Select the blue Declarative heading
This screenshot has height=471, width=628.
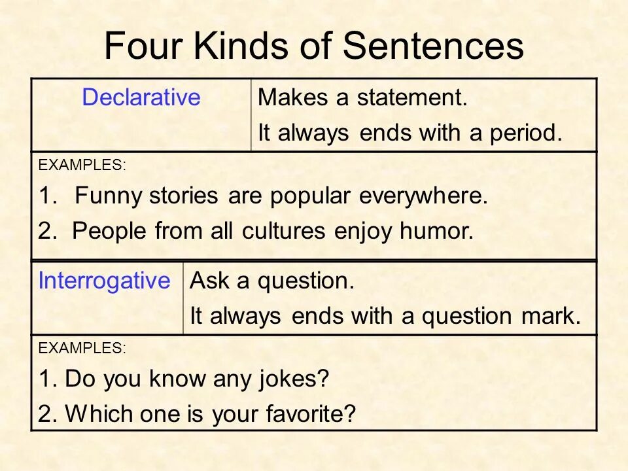point(141,97)
